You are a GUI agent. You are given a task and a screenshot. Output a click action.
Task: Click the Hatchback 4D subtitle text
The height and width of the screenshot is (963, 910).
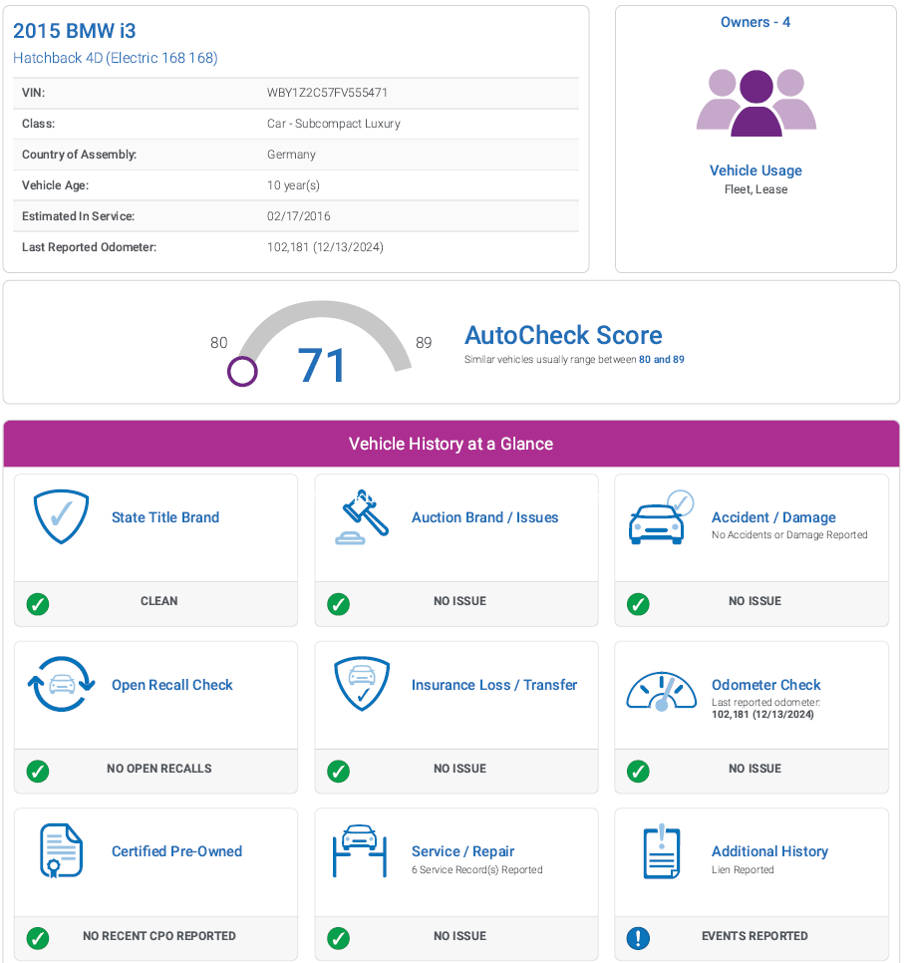[x=116, y=58]
